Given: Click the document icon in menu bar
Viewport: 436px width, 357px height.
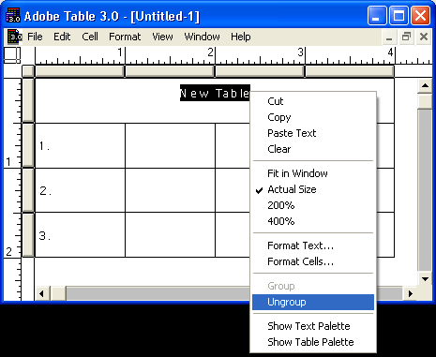Looking at the screenshot, I should point(15,37).
